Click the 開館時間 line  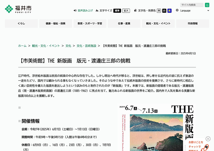coord(59,137)
